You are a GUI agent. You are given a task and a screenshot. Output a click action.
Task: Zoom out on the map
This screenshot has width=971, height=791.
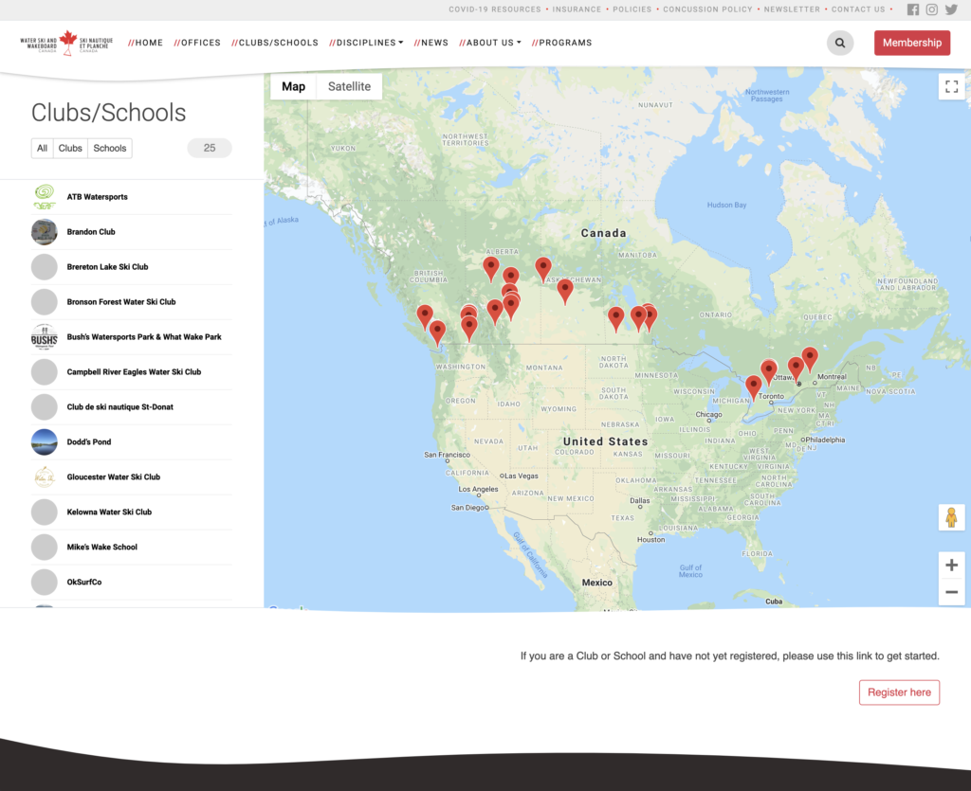pos(952,592)
